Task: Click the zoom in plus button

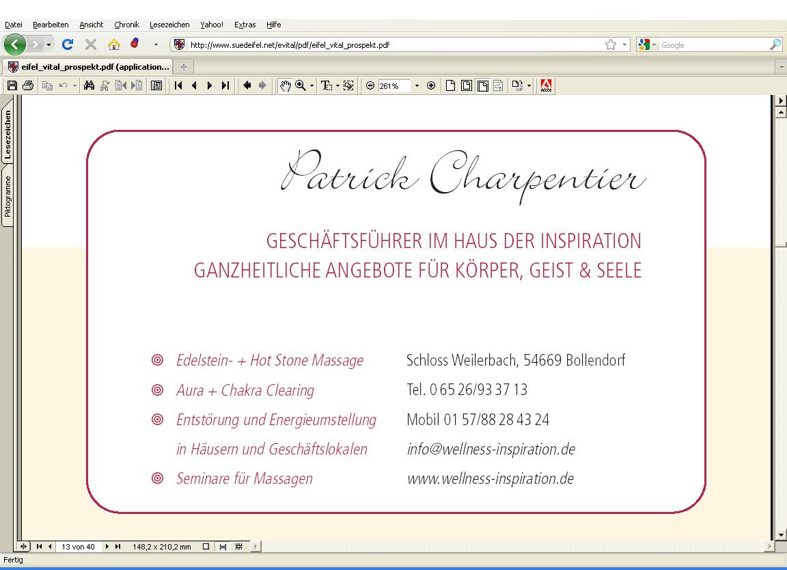Action: tap(431, 85)
